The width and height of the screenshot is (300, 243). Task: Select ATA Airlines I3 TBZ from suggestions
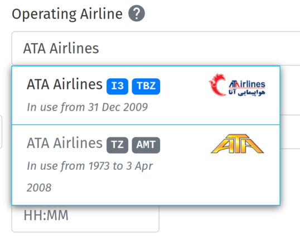click(146, 96)
